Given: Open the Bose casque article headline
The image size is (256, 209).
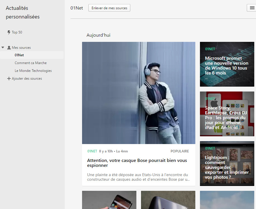Looking at the screenshot, I should point(137,163).
